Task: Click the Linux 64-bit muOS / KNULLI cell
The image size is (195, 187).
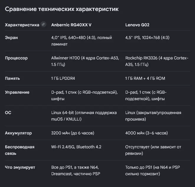Action: [84, 116]
